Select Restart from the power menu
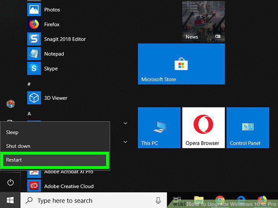 (55, 160)
